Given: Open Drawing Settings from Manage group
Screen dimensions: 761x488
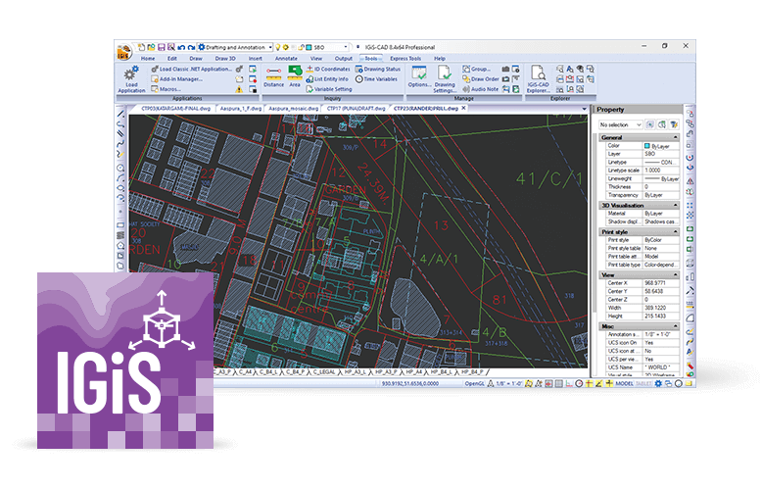Looking at the screenshot, I should [445, 79].
